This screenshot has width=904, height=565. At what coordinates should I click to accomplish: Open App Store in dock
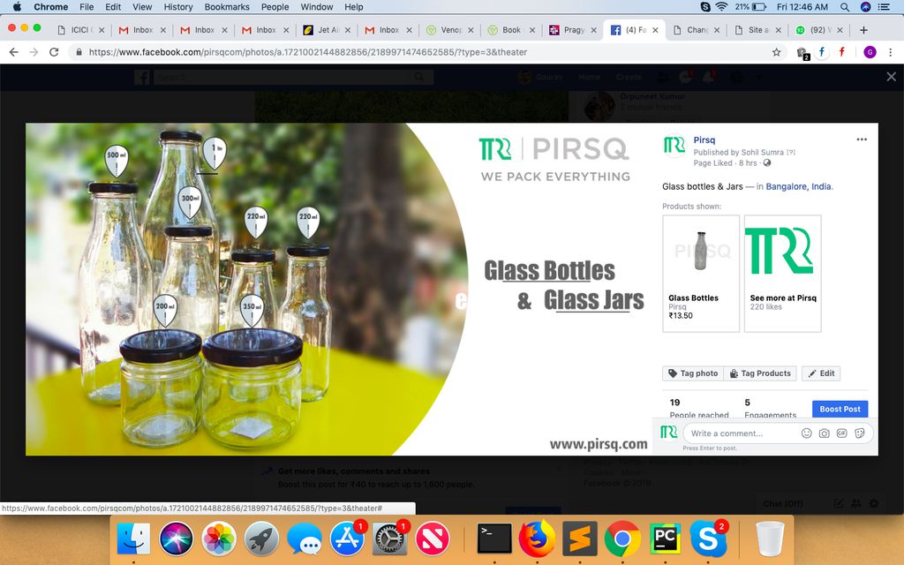point(346,539)
